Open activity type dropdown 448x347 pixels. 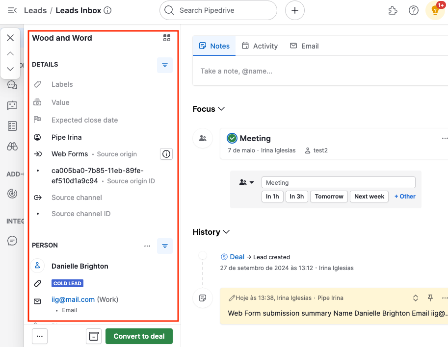[246, 182]
